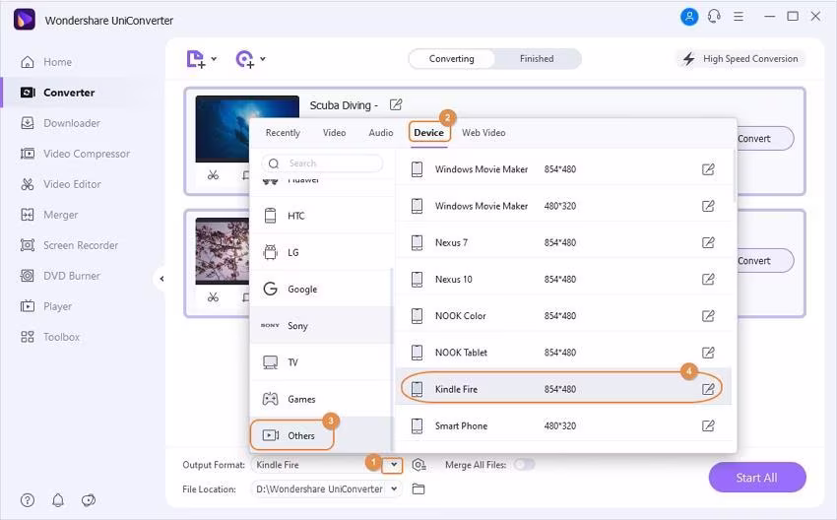Viewport: 837px width, 520px height.
Task: Click the Add Files icon
Action: tap(195, 59)
